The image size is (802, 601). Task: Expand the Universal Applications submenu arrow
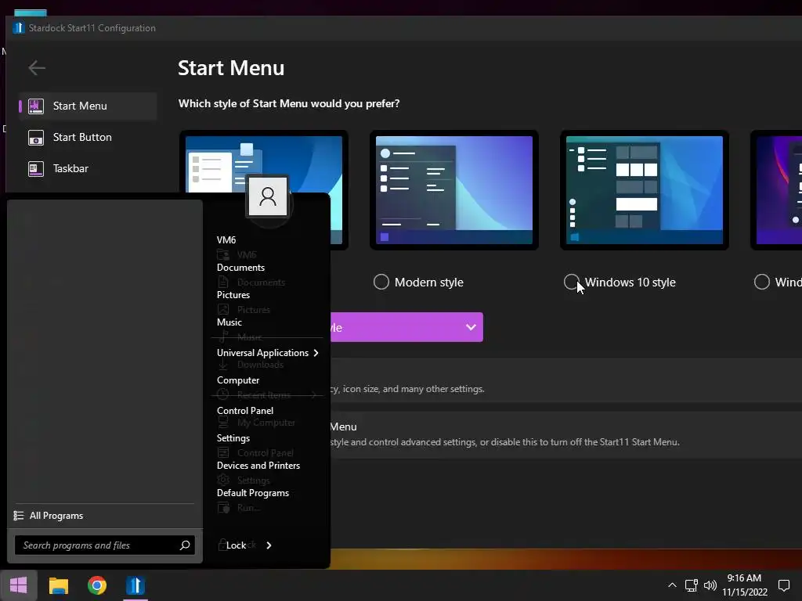pyautogui.click(x=316, y=353)
